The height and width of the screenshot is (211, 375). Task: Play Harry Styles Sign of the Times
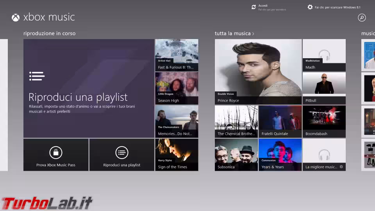[x=177, y=154]
